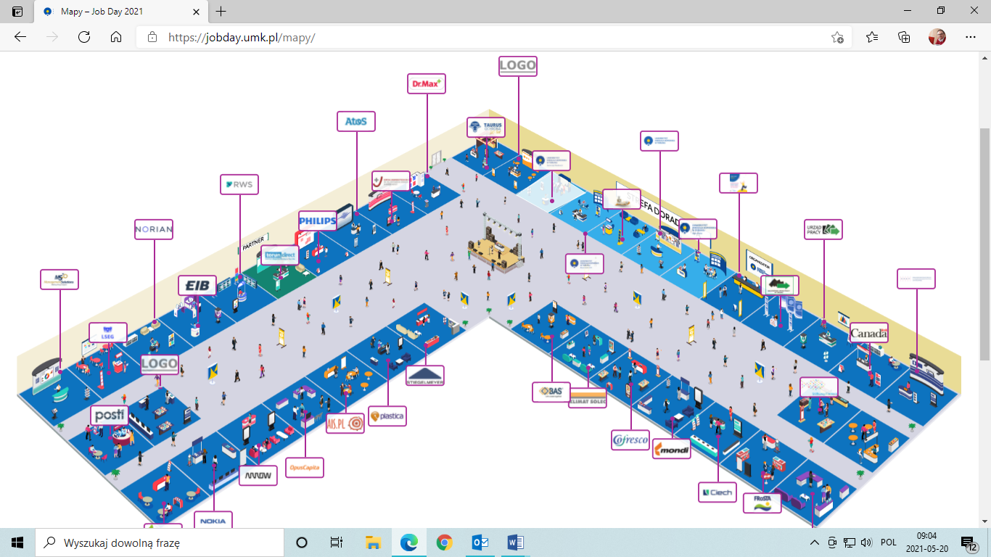This screenshot has width=991, height=557.
Task: Show hidden system tray icons
Action: pos(815,542)
